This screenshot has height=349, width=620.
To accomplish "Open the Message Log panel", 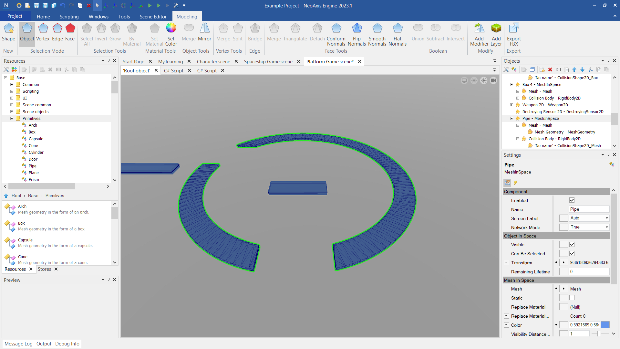I will [18, 344].
